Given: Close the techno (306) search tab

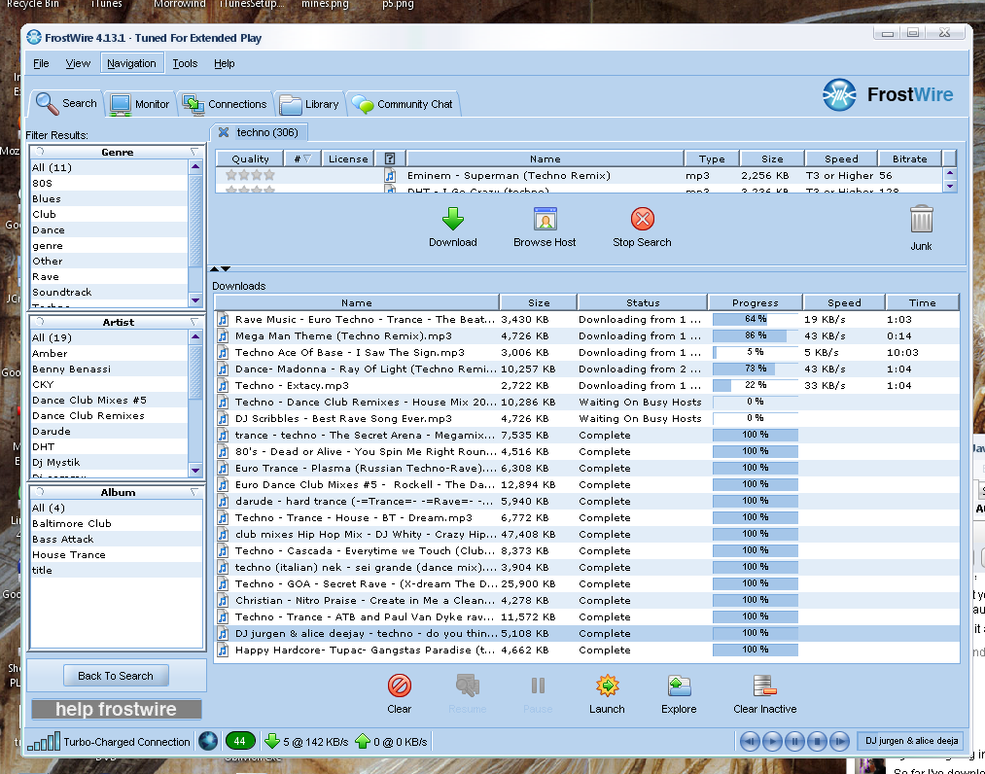Looking at the screenshot, I should (223, 132).
